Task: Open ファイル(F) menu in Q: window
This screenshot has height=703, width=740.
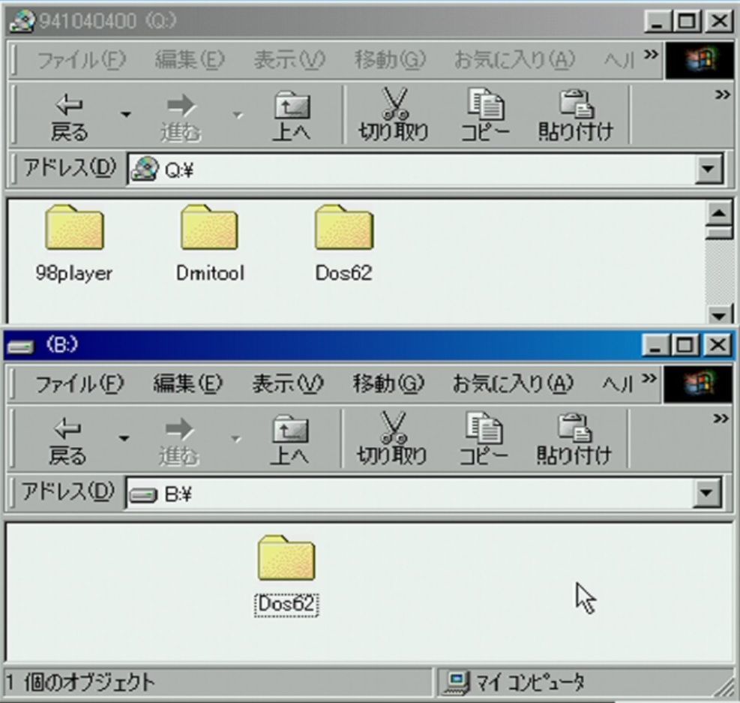Action: [x=81, y=60]
